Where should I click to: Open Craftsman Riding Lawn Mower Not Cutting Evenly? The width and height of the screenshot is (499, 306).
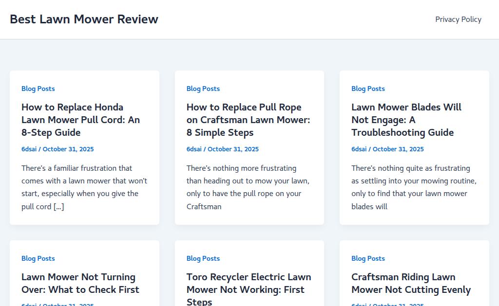(411, 283)
